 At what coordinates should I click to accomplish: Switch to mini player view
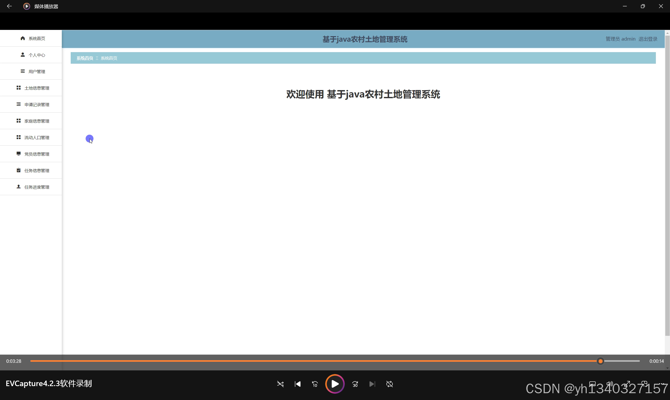point(644,383)
